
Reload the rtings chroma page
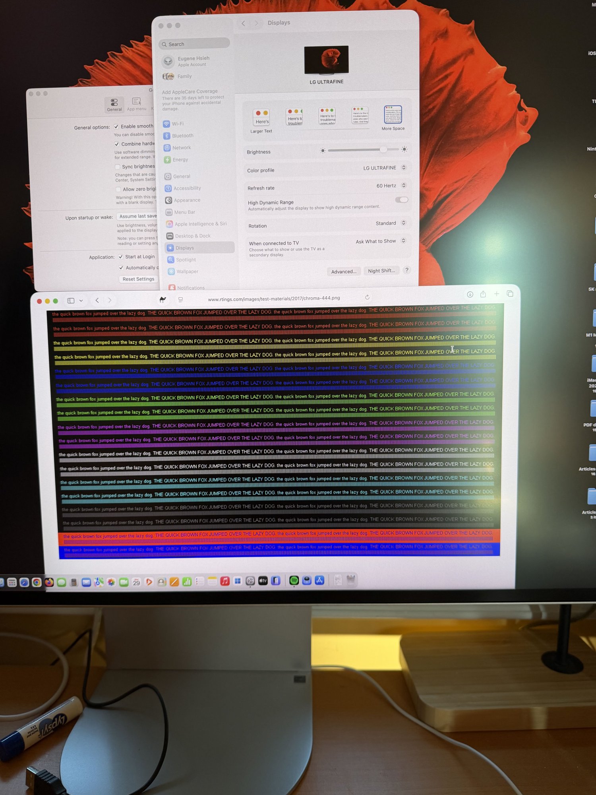pos(367,297)
